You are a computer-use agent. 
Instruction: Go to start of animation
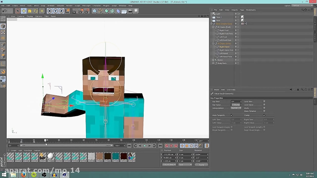point(129,146)
